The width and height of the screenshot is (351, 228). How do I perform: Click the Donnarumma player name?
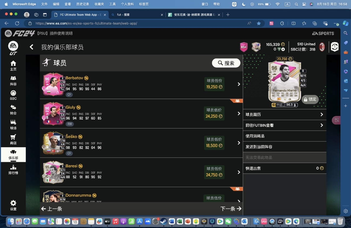coord(78,195)
